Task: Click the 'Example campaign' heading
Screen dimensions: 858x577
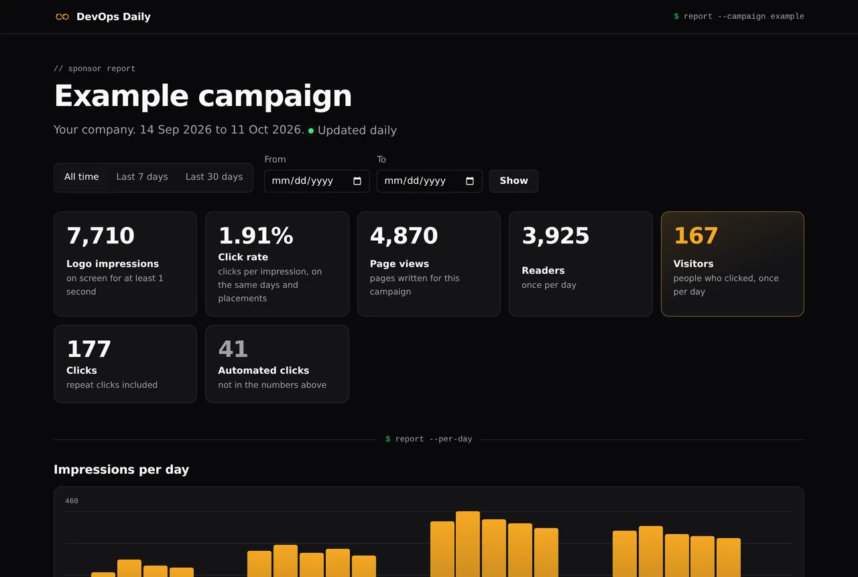Action: tap(203, 96)
